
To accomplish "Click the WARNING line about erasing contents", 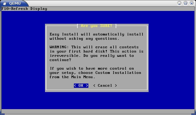I will [94, 47].
